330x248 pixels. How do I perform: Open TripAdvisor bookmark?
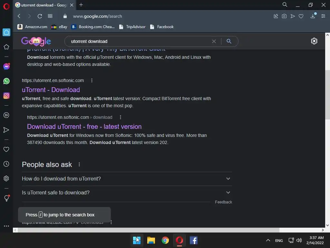coord(132,27)
